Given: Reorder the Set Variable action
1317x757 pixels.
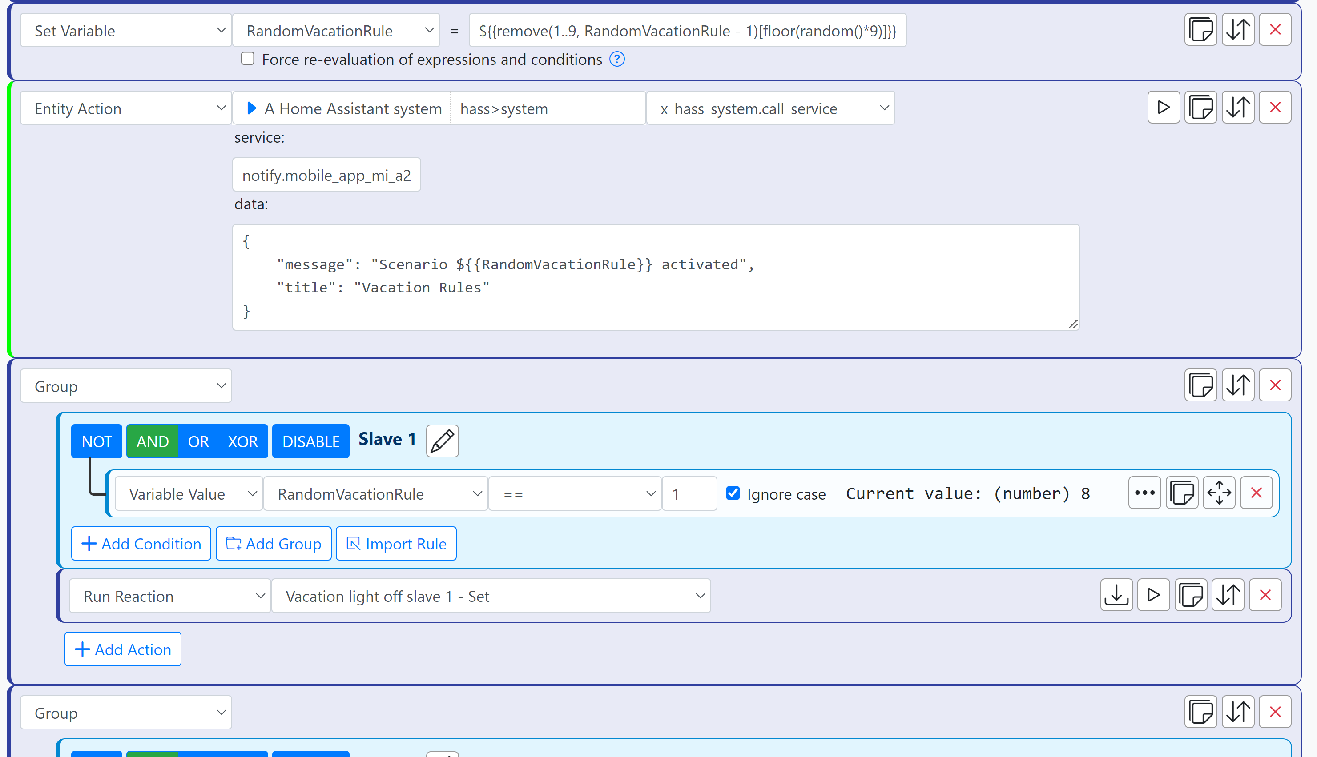Looking at the screenshot, I should point(1238,30).
